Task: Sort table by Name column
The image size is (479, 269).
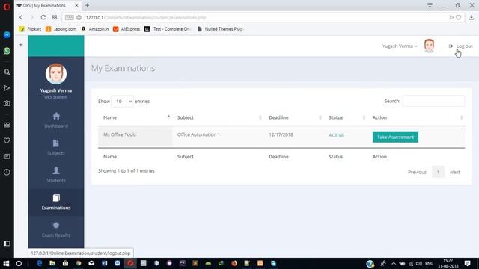Action: pyautogui.click(x=135, y=117)
